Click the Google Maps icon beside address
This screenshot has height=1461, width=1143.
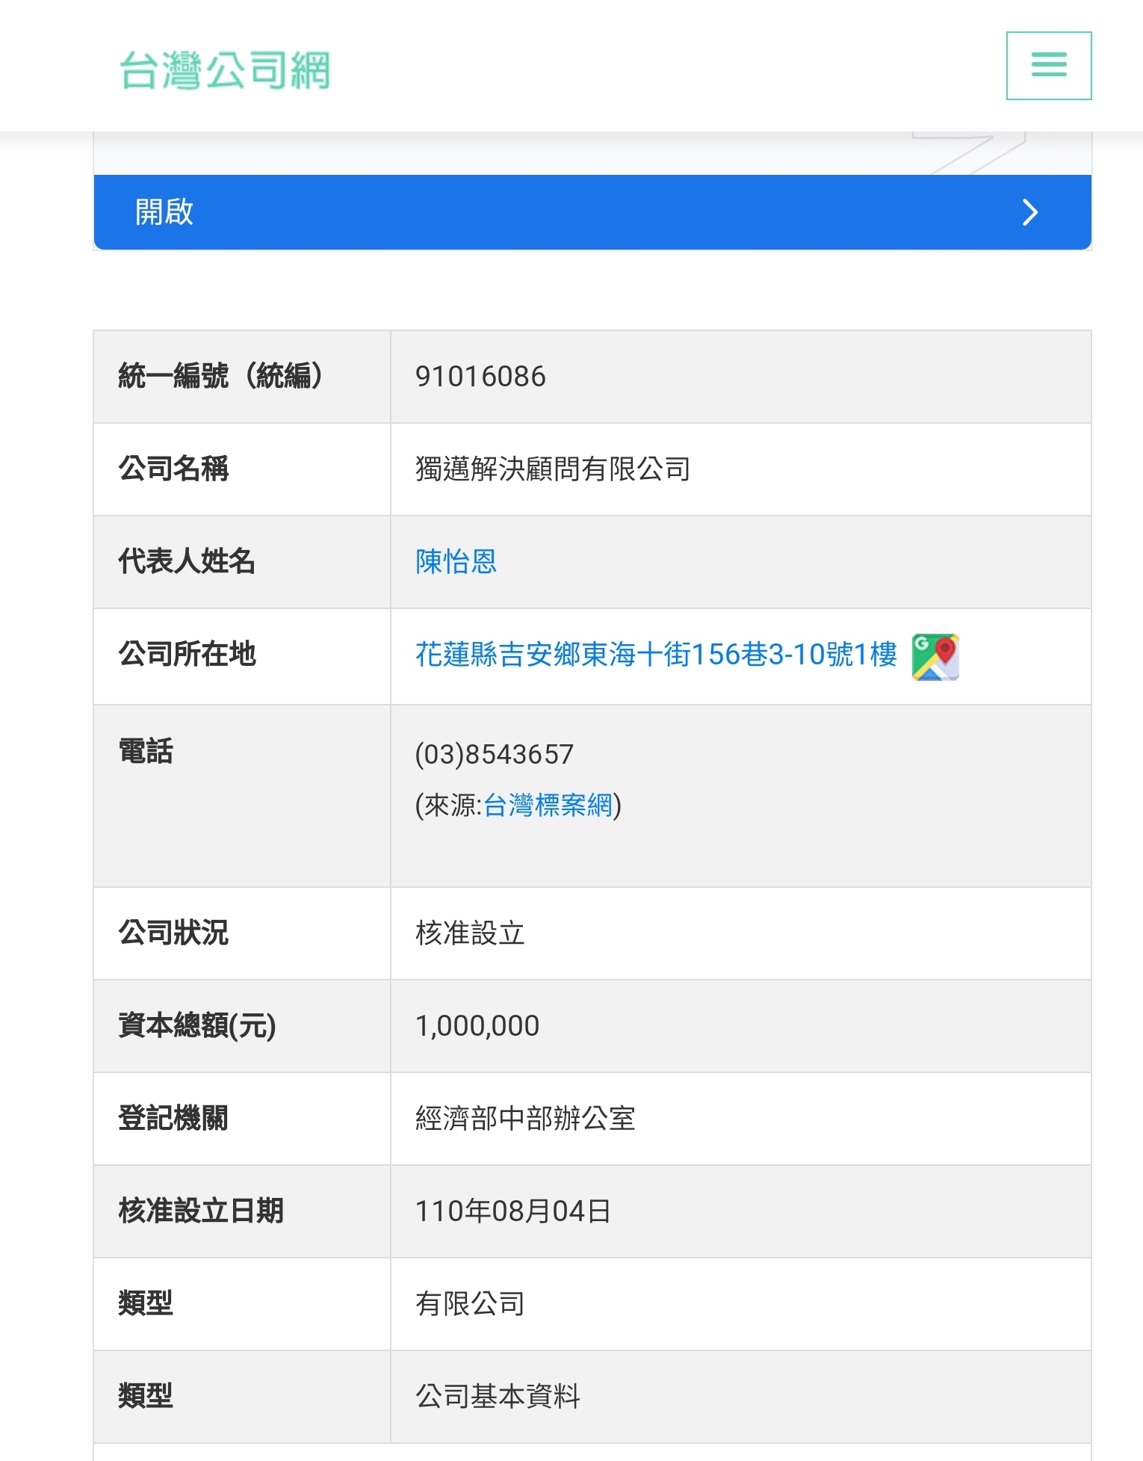coord(935,657)
